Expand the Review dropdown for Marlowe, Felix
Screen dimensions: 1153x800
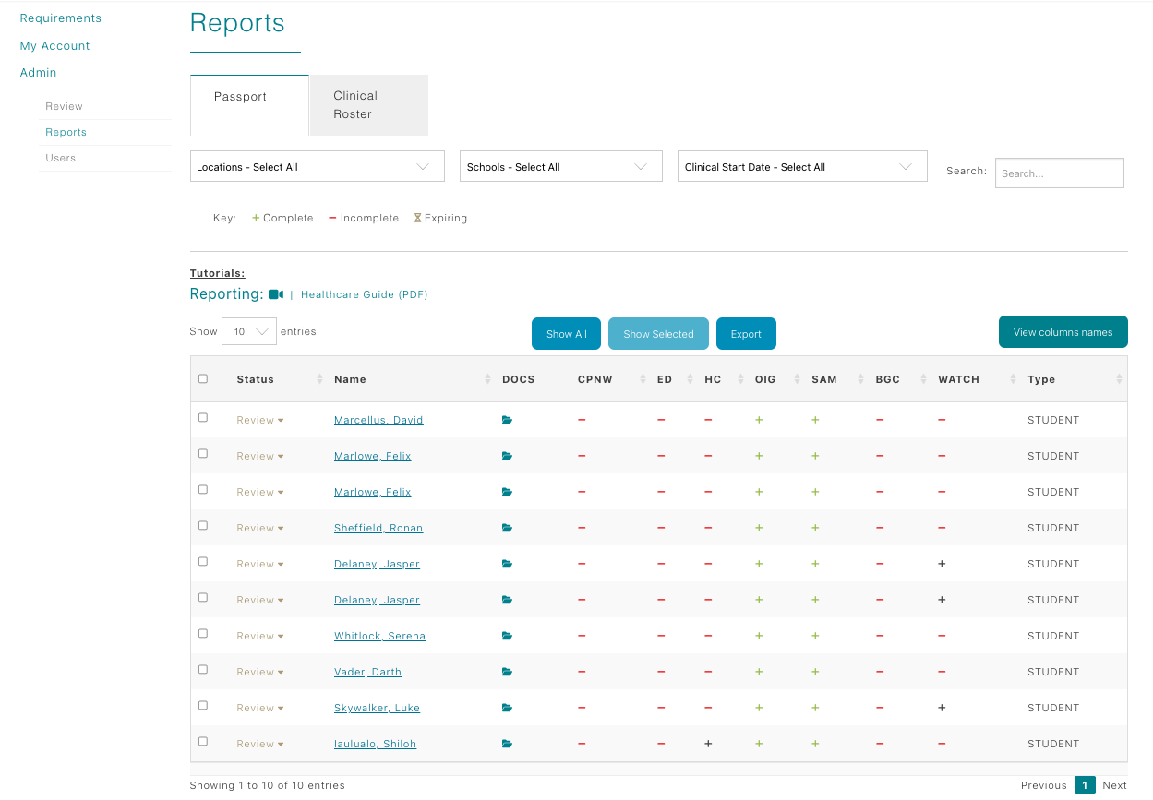point(259,456)
